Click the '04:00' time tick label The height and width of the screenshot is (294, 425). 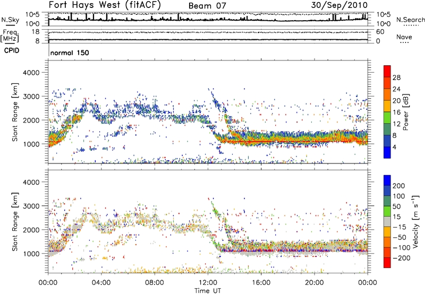click(101, 283)
